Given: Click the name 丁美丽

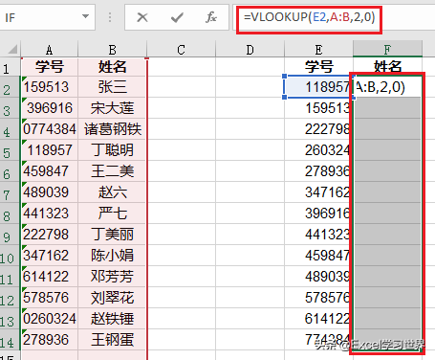Looking at the screenshot, I should pyautogui.click(x=113, y=235).
